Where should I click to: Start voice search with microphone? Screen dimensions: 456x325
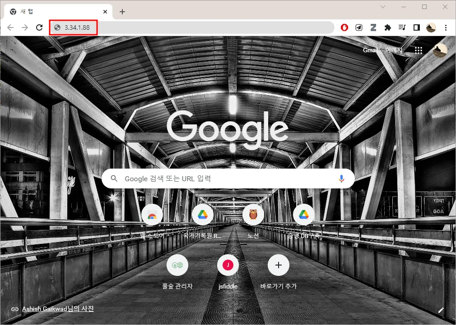341,179
